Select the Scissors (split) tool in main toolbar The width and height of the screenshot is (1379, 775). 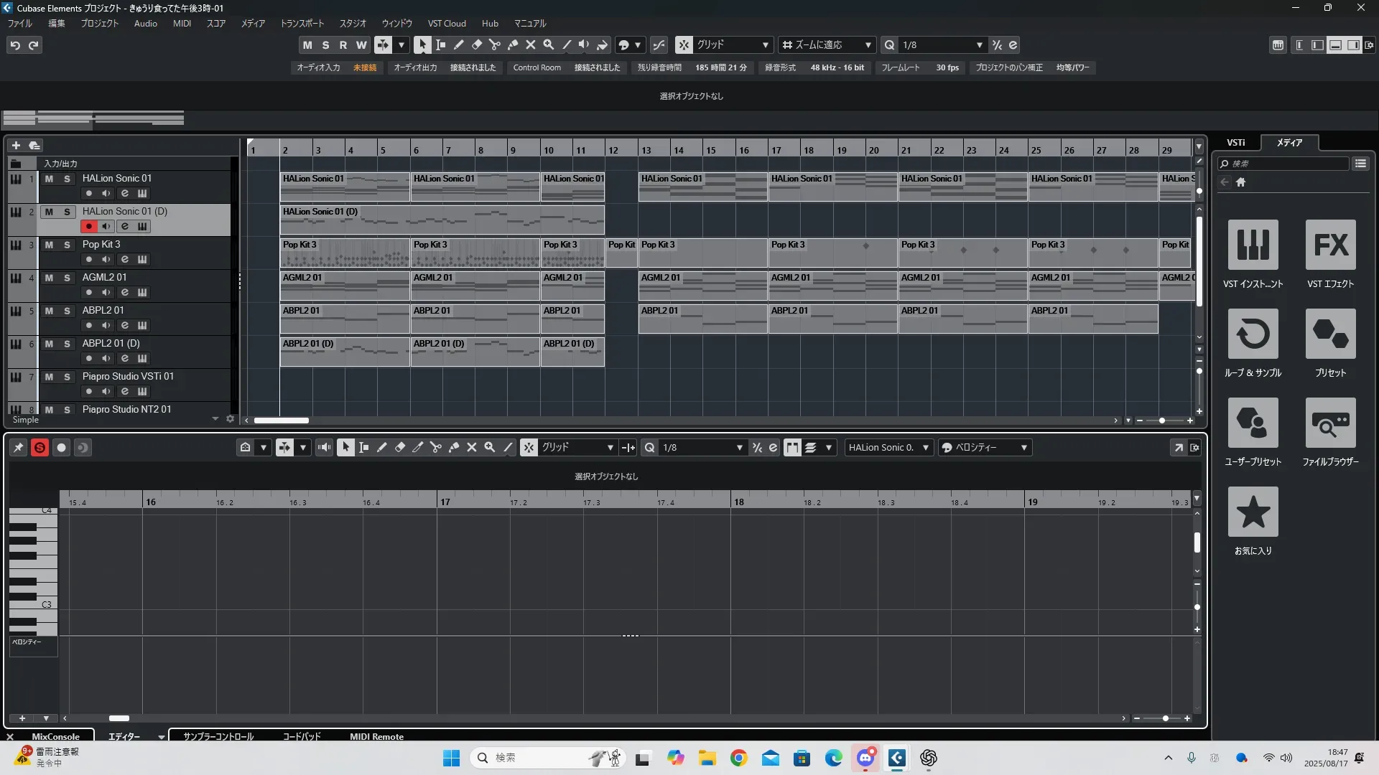click(494, 45)
